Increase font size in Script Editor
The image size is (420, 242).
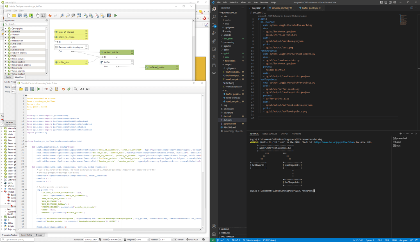tap(82, 89)
